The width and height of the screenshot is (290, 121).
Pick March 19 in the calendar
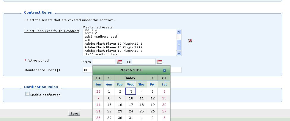coord(152,105)
